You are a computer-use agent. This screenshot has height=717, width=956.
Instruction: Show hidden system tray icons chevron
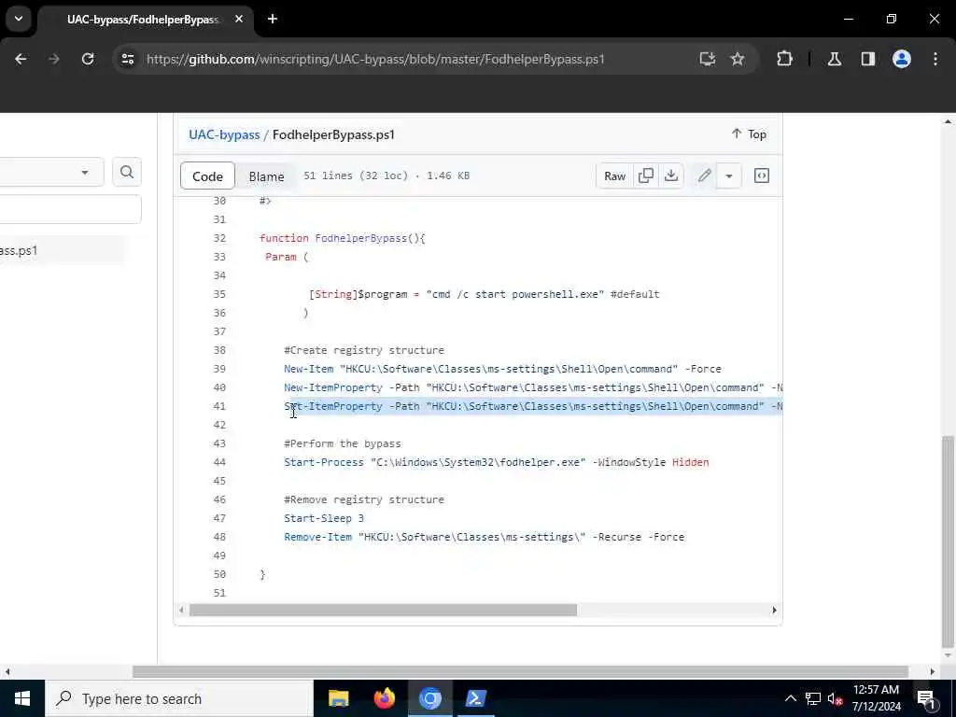[790, 698]
